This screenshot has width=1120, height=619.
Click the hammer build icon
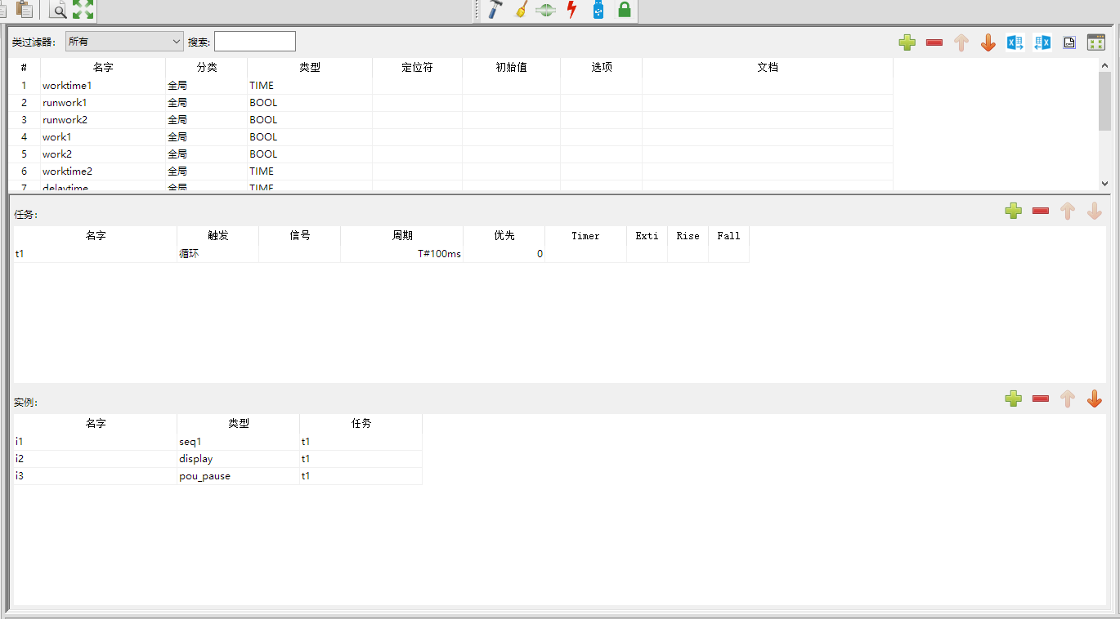[x=495, y=10]
